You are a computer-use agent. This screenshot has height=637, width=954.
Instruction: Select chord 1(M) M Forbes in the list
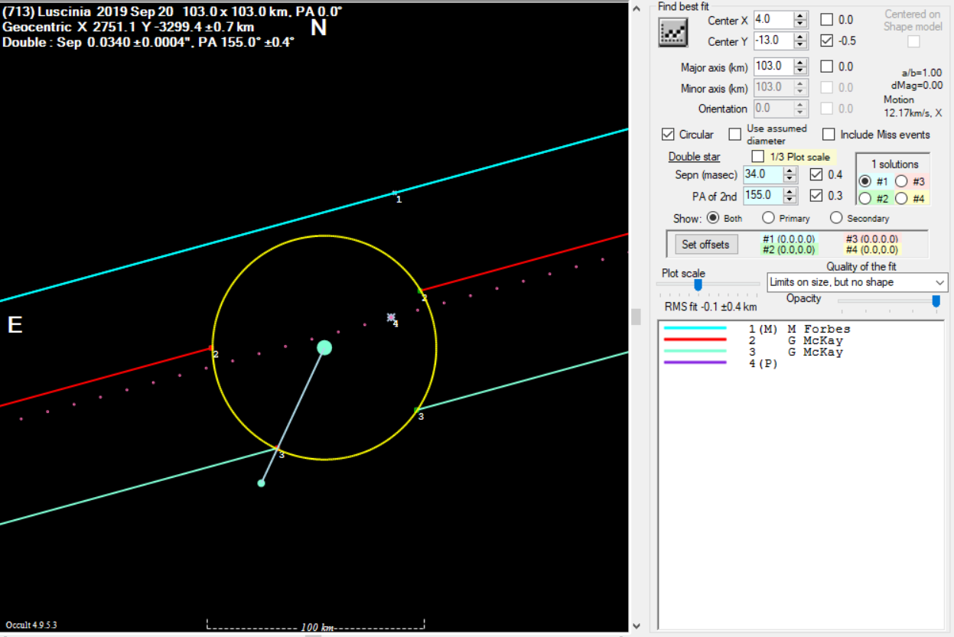click(799, 329)
